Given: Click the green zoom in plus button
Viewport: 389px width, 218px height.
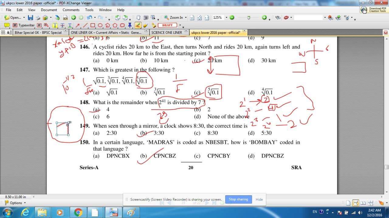Looking at the screenshot, I should point(264,18).
